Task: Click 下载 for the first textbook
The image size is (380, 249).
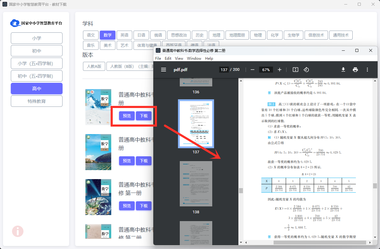Action: [x=144, y=116]
